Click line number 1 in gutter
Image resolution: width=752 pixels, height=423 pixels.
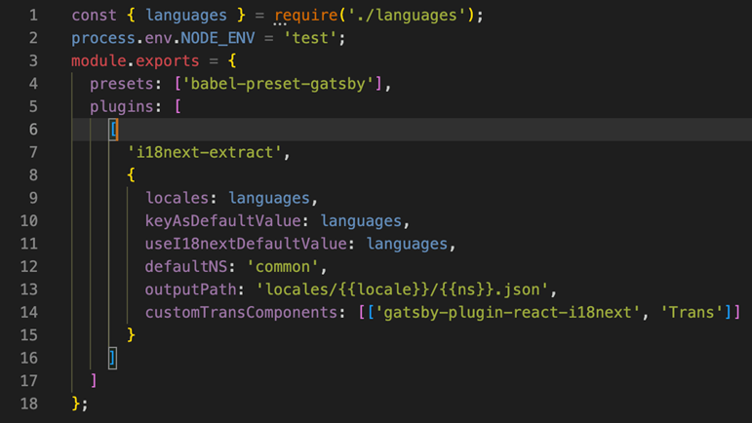pos(33,16)
